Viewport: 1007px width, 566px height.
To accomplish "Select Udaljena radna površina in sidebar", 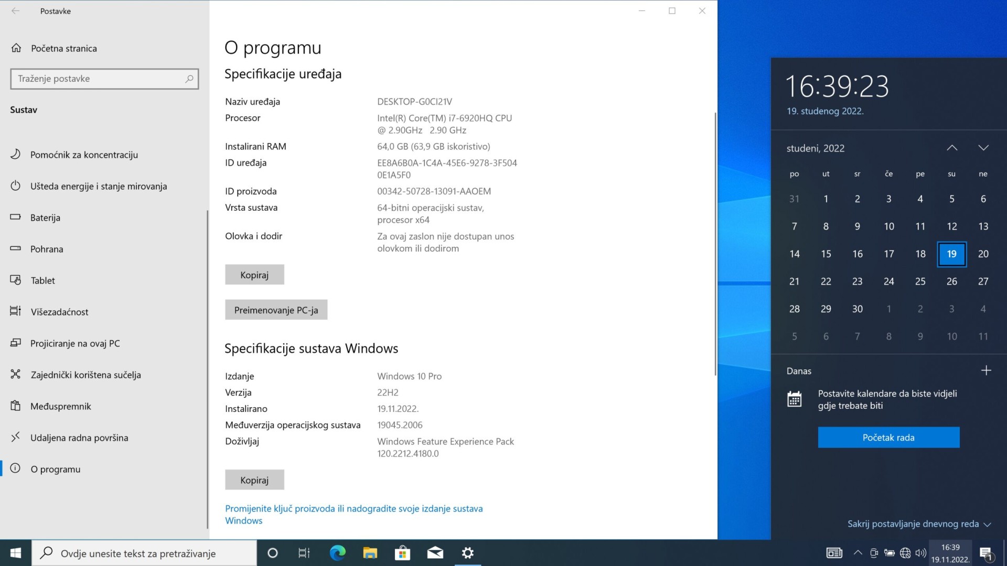I will coord(103,438).
